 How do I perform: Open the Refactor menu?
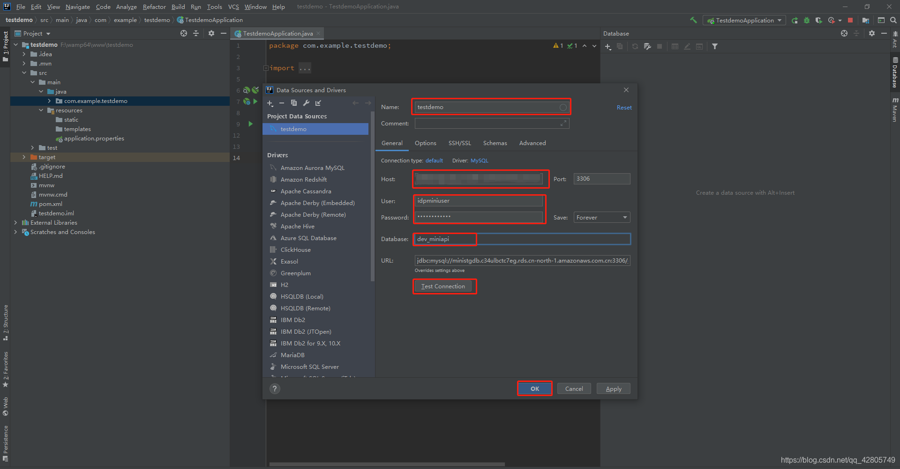[154, 7]
